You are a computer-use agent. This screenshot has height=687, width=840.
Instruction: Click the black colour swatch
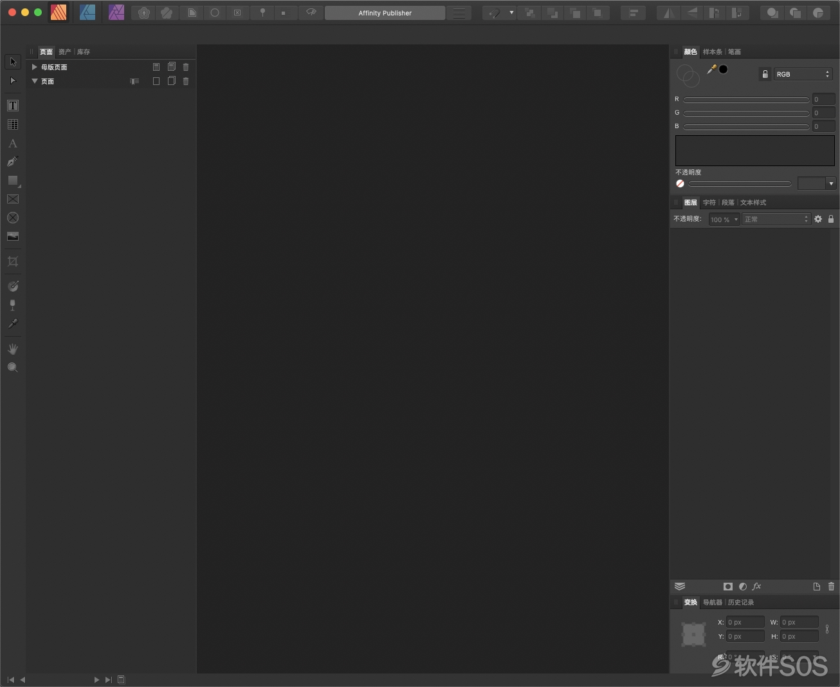tap(723, 69)
